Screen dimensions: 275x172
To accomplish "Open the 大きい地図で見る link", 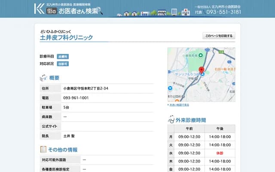I will point(179,104).
